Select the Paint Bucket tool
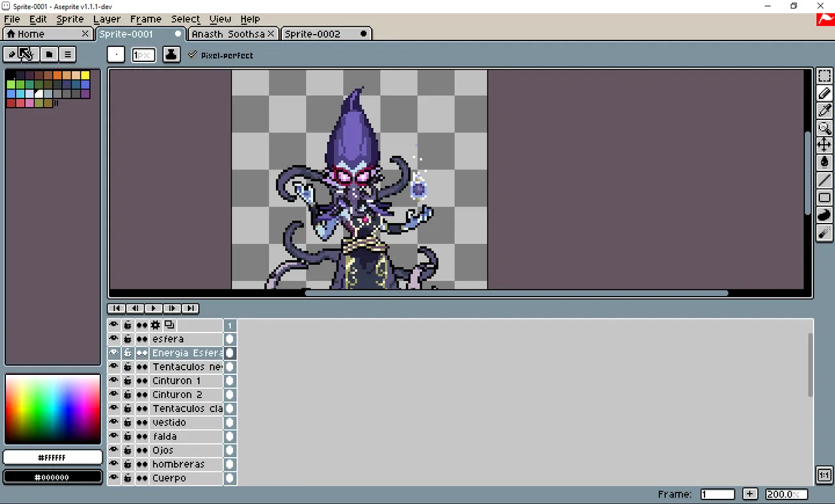This screenshot has height=504, width=835. click(825, 162)
